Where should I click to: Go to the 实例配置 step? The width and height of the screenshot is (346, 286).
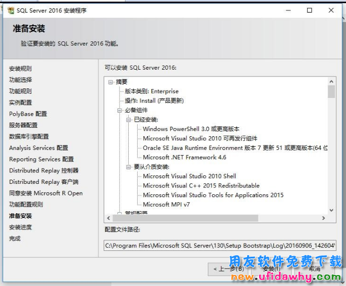(x=20, y=102)
